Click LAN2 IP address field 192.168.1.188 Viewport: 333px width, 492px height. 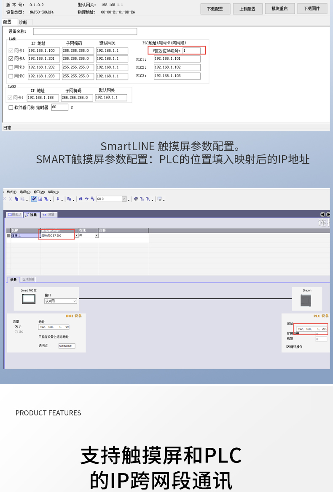[43, 98]
